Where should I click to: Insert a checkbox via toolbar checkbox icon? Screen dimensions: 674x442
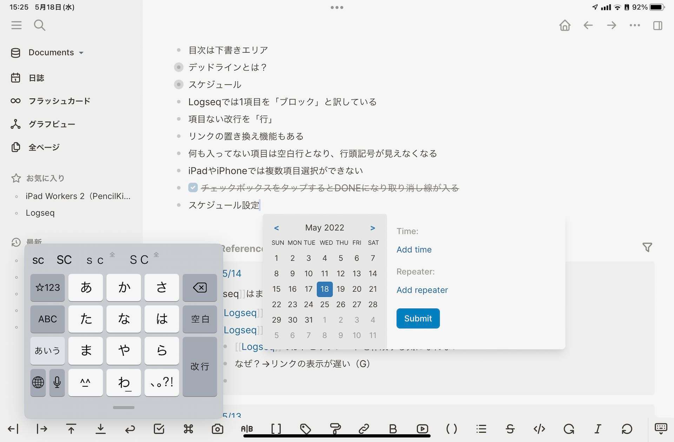tap(159, 429)
